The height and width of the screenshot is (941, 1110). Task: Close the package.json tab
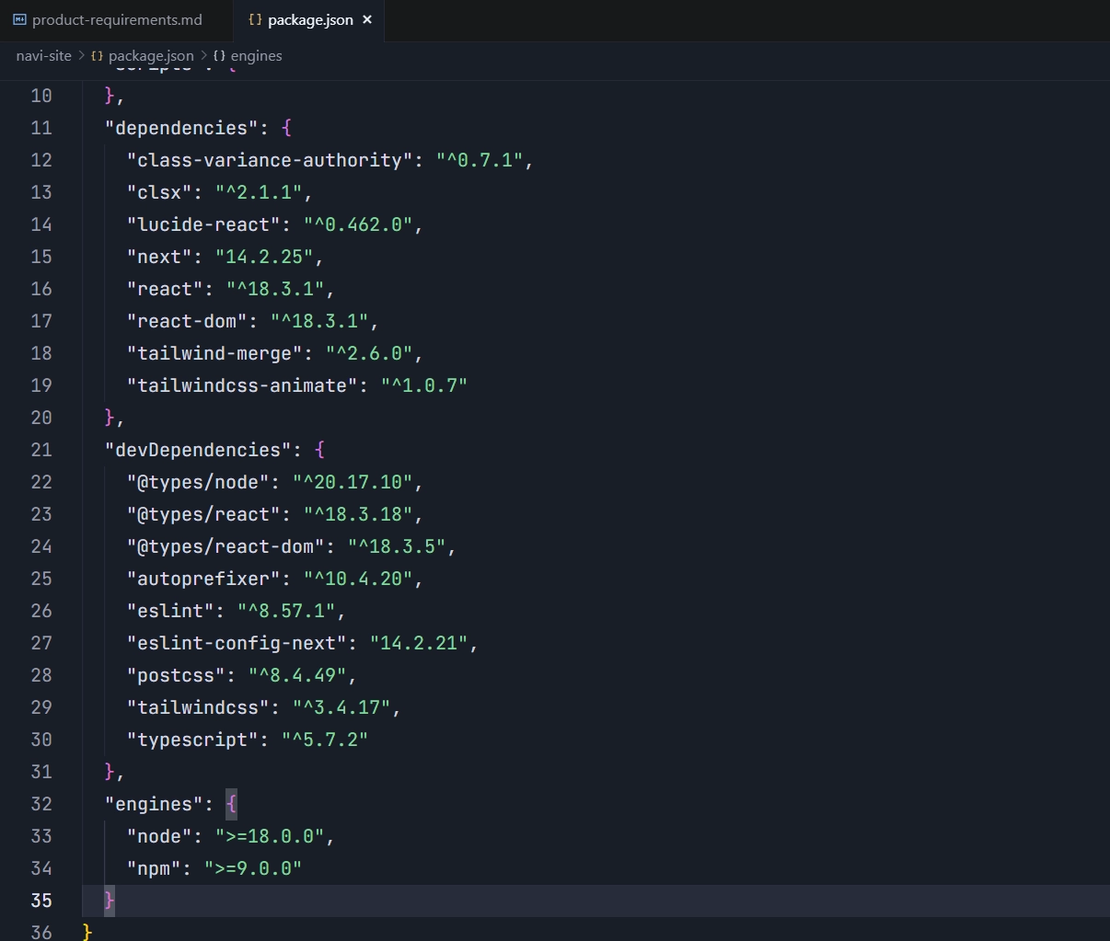pyautogui.click(x=367, y=19)
